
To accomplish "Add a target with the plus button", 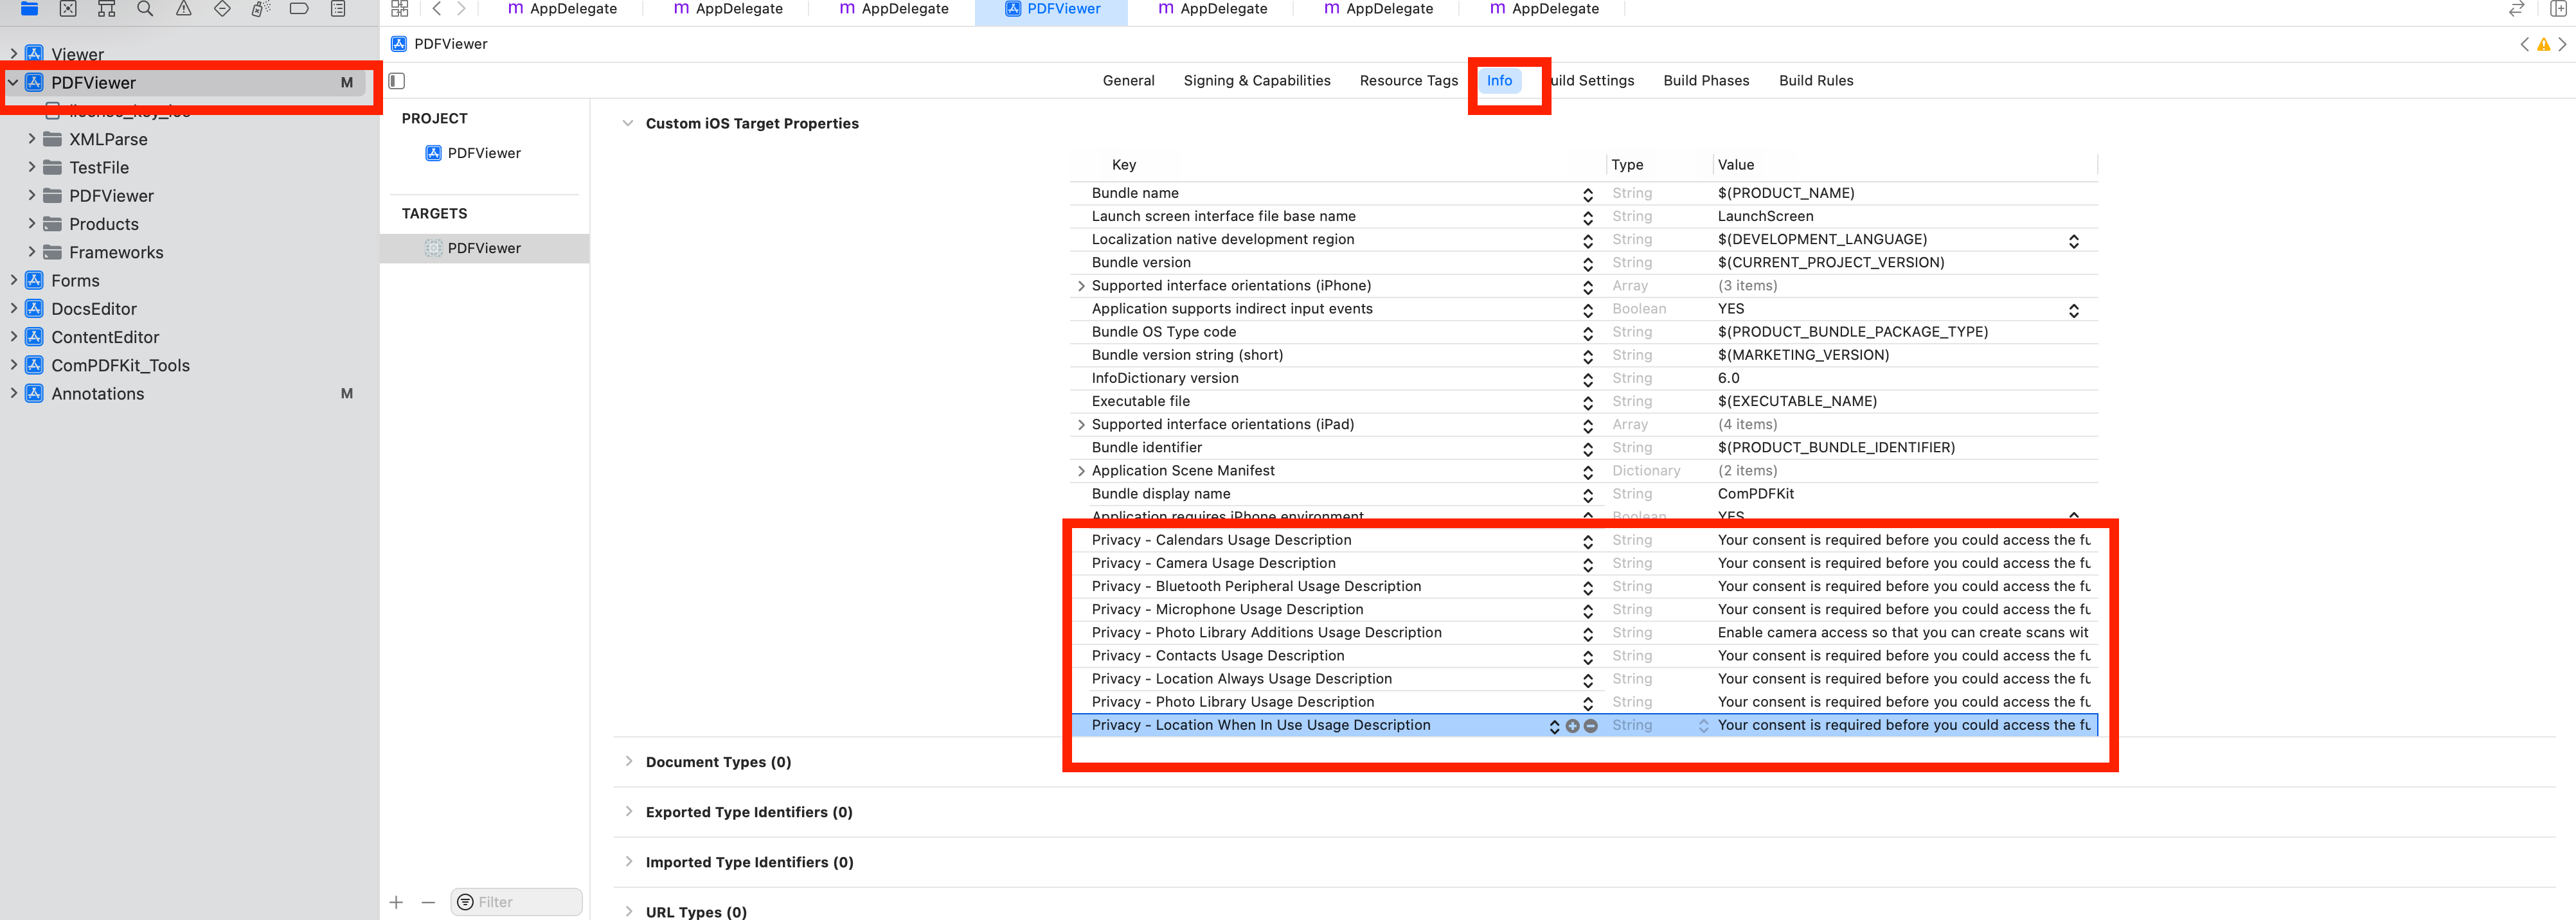I will pyautogui.click(x=396, y=902).
